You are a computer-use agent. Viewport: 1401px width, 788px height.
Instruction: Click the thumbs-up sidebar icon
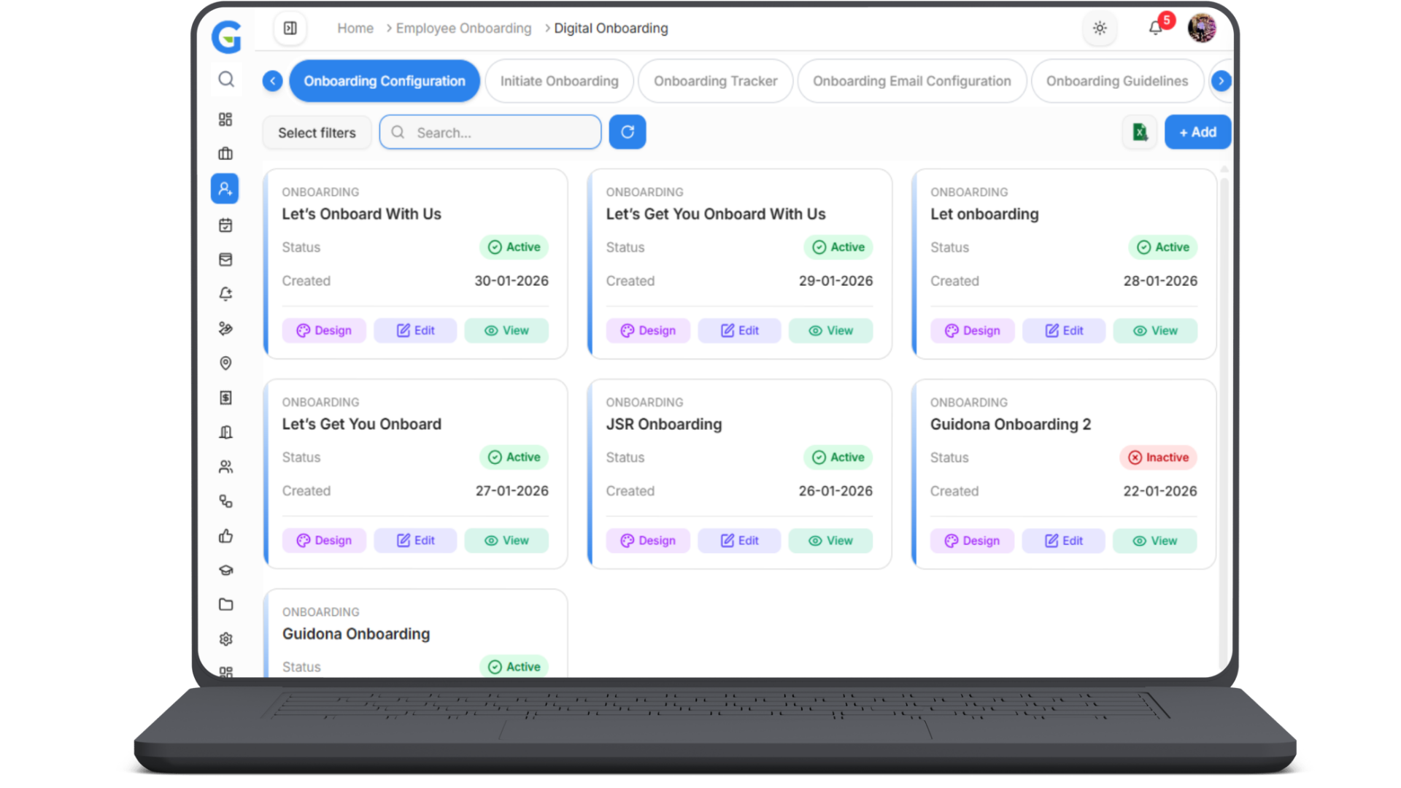click(x=225, y=536)
